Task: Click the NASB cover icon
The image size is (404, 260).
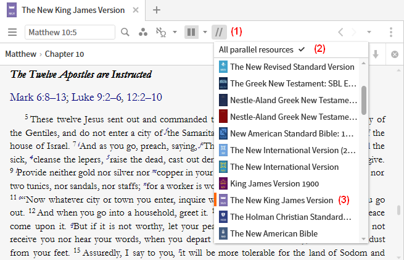Action: 223,133
